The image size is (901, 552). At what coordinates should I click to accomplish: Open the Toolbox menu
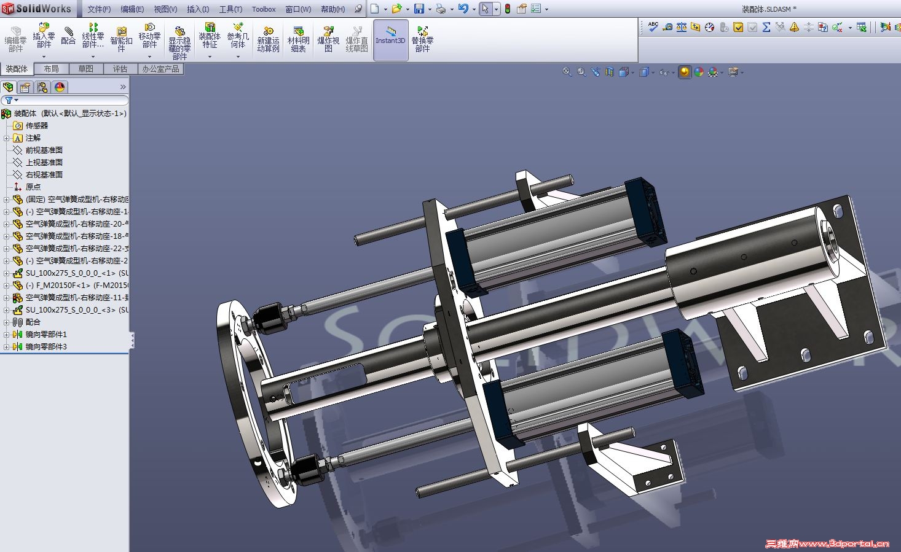(264, 9)
